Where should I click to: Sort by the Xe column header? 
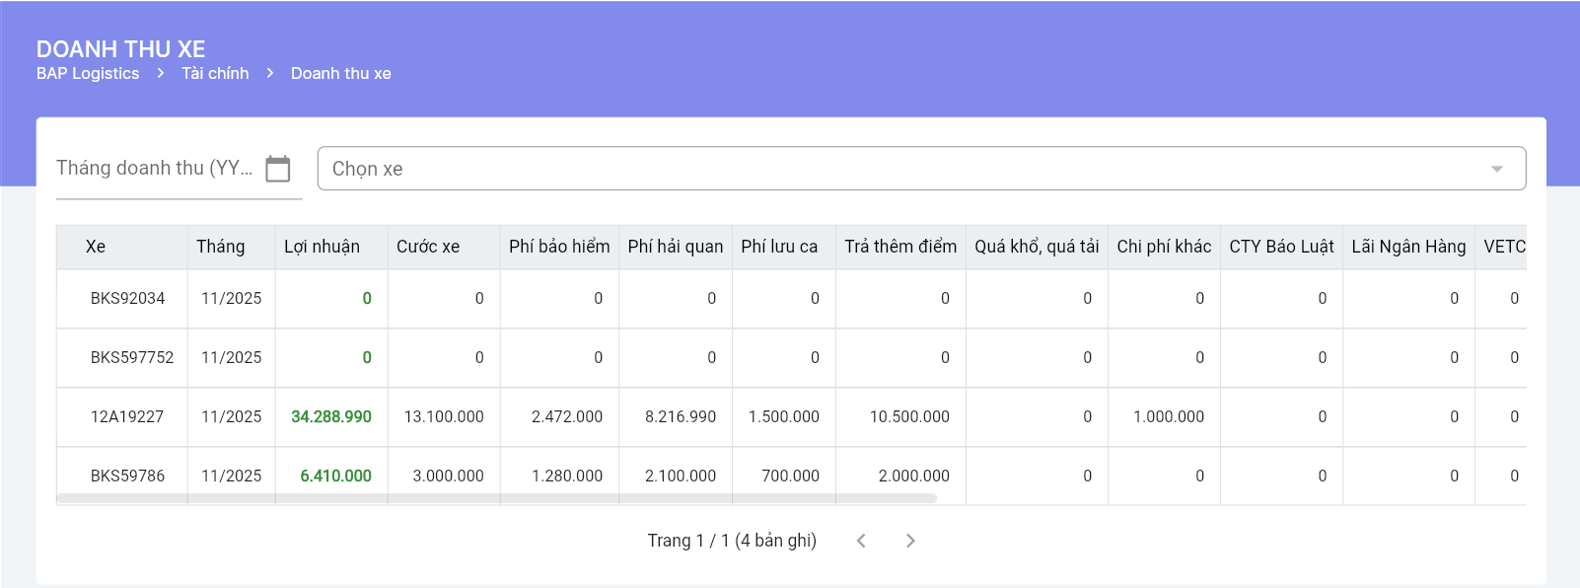click(x=96, y=247)
